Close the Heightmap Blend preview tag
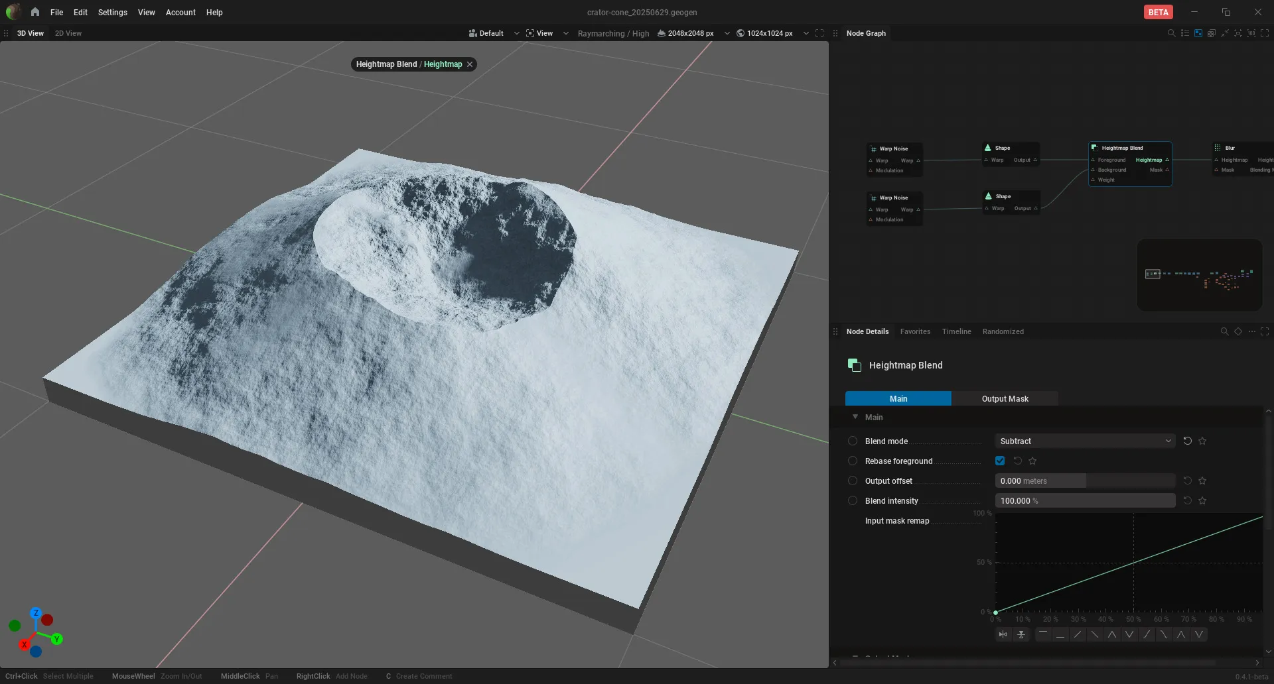Viewport: 1274px width, 684px height. pos(470,64)
